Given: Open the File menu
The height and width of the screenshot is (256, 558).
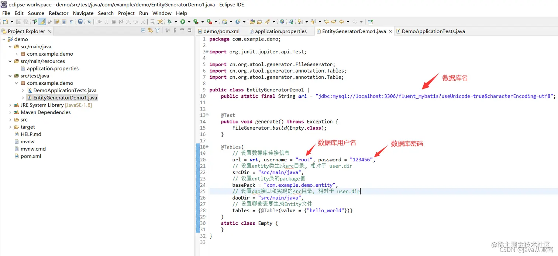Looking at the screenshot, I should pyautogui.click(x=6, y=13).
